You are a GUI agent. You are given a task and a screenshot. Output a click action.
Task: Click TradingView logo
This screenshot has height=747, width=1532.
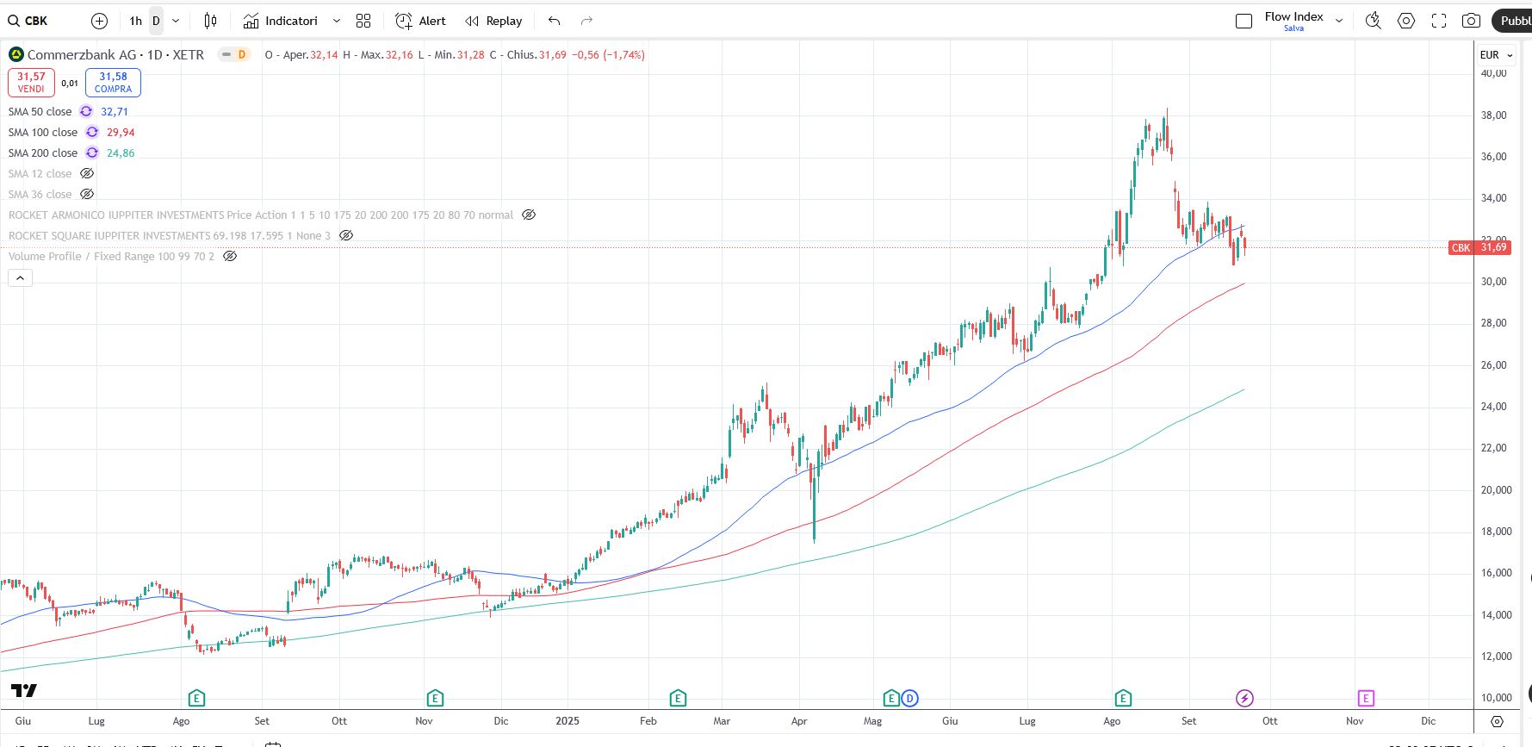pyautogui.click(x=24, y=691)
